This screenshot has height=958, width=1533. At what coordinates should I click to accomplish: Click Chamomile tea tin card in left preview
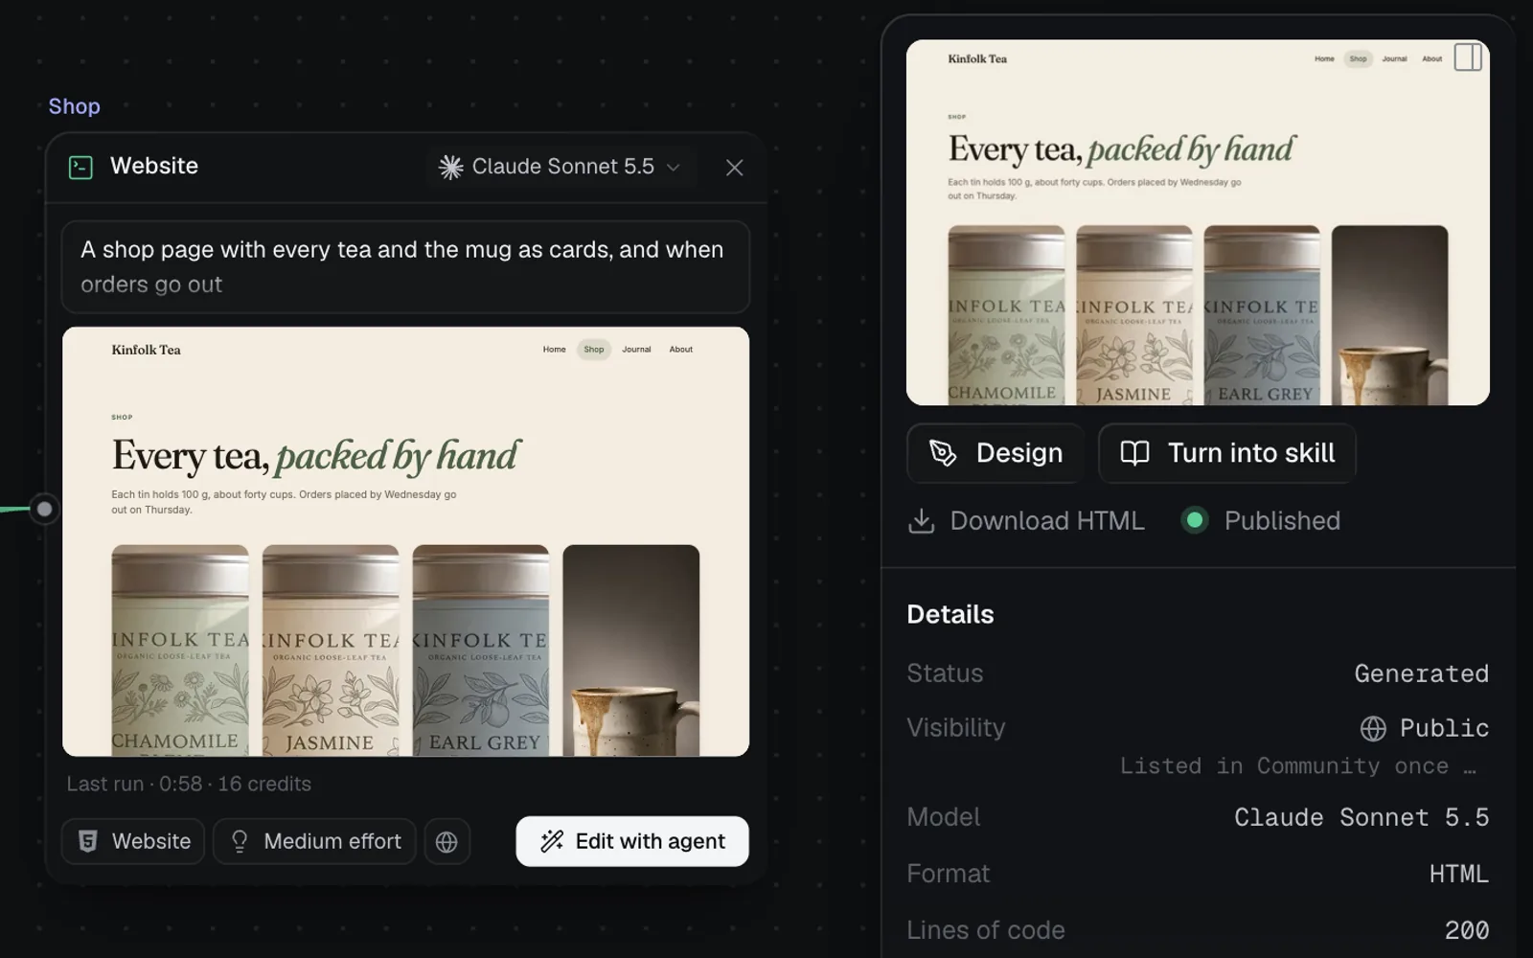point(180,650)
